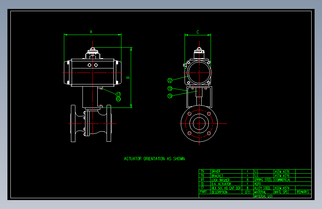Click the D.A. ACTUATOR description cell
The height and width of the screenshot is (209, 322).
tap(226, 184)
